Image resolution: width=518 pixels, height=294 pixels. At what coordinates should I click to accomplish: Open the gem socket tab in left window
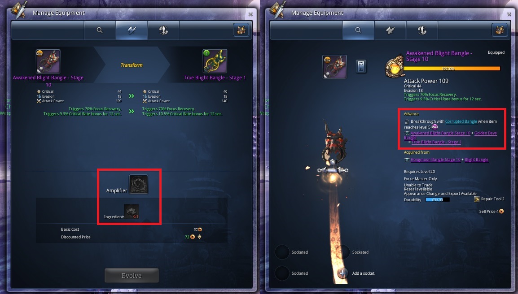point(163,30)
